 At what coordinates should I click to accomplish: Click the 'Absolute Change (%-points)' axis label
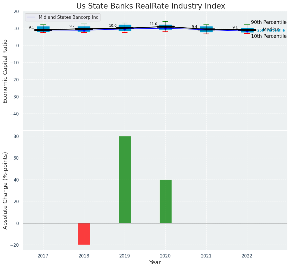(5, 191)
